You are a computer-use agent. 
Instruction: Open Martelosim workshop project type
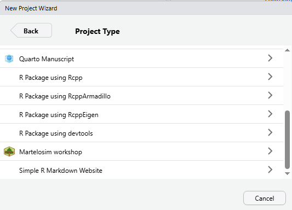[x=141, y=151]
